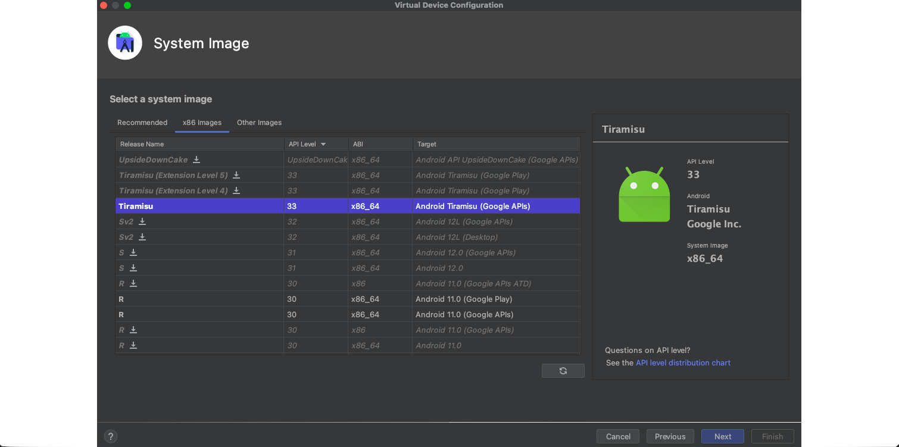899x447 pixels.
Task: Download Tiramisu Extension Level 4 image
Action: 236,190
